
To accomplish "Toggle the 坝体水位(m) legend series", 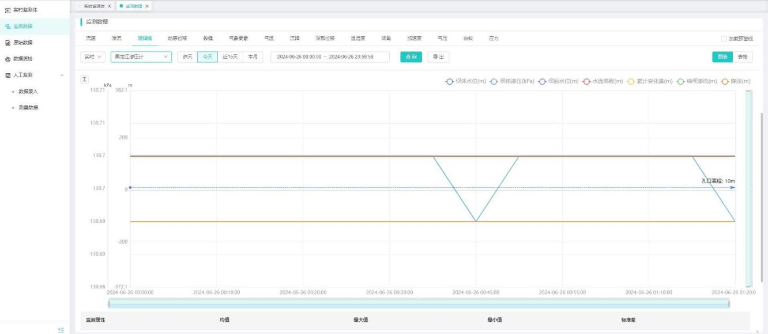I will [450, 81].
